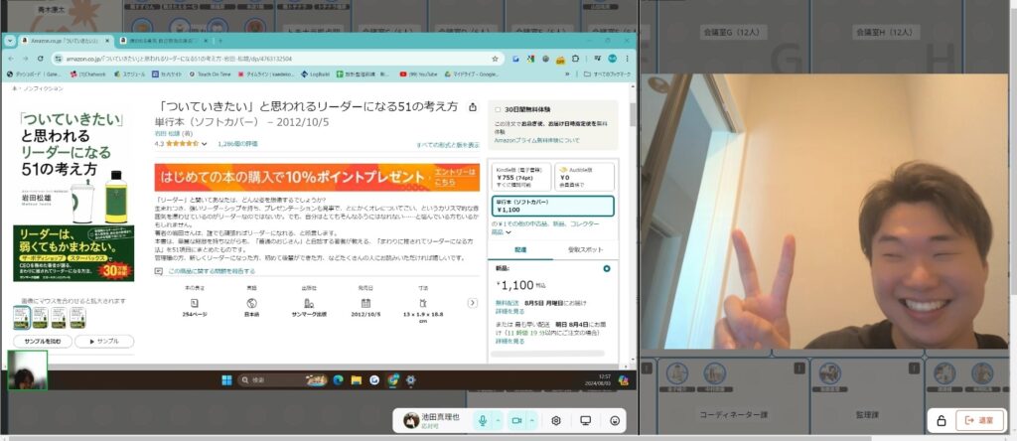The image size is (1017, 441).
Task: Expand camera options arrow beside camera button
Action: coord(532,420)
